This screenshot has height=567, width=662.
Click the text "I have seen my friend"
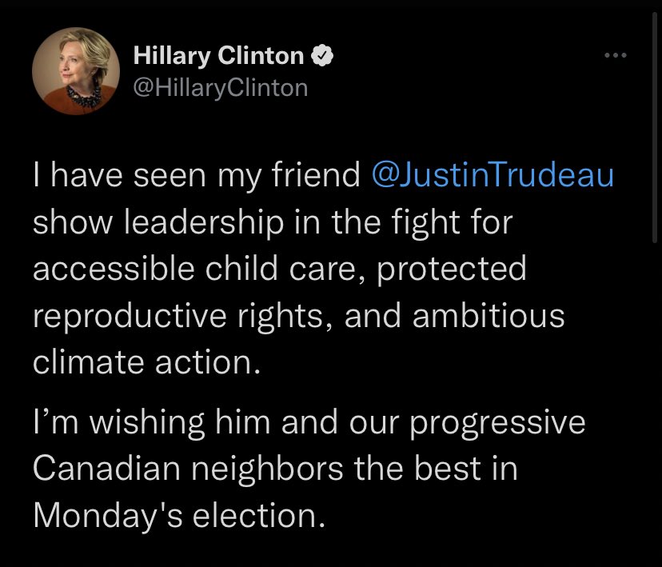[196, 176]
